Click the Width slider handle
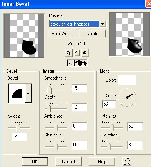Image resolution: width=151 pixels, height=167 pixels. click(x=18, y=128)
